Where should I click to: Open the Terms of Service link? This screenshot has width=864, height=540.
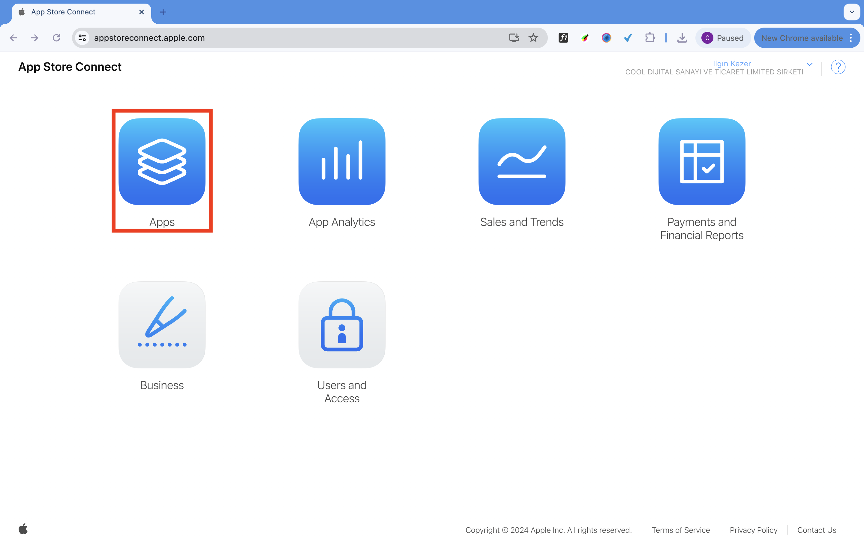click(680, 529)
